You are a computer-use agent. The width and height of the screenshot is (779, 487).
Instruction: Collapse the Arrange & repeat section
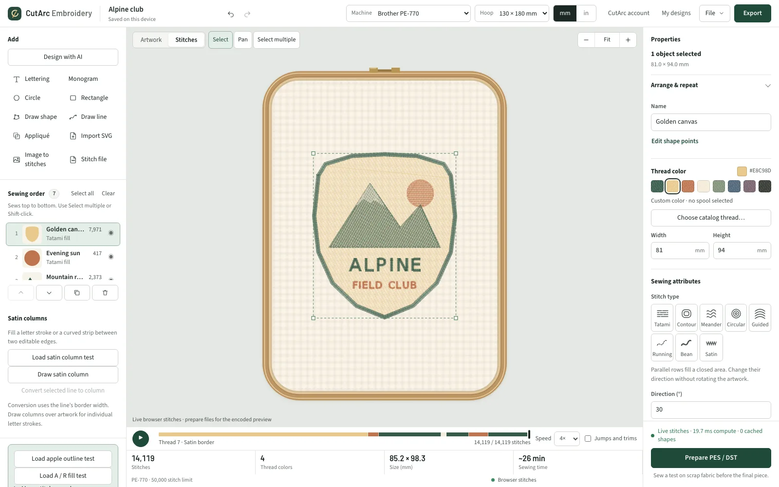coord(767,85)
